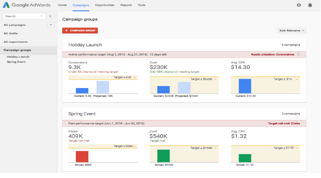Image resolution: width=321 pixels, height=178 pixels.
Task: Focus the sidebar Search field
Action: [x=24, y=16]
